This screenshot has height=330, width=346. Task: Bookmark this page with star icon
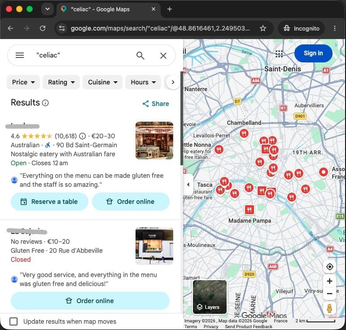pyautogui.click(x=263, y=28)
